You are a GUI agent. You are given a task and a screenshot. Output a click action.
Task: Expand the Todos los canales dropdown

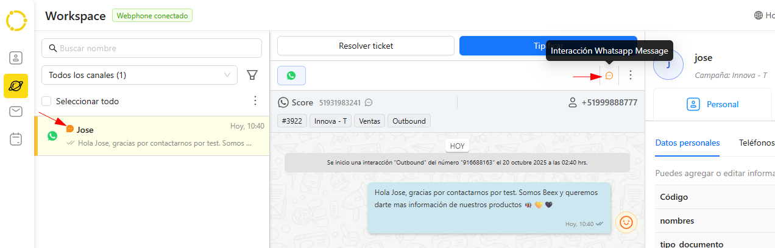click(140, 76)
